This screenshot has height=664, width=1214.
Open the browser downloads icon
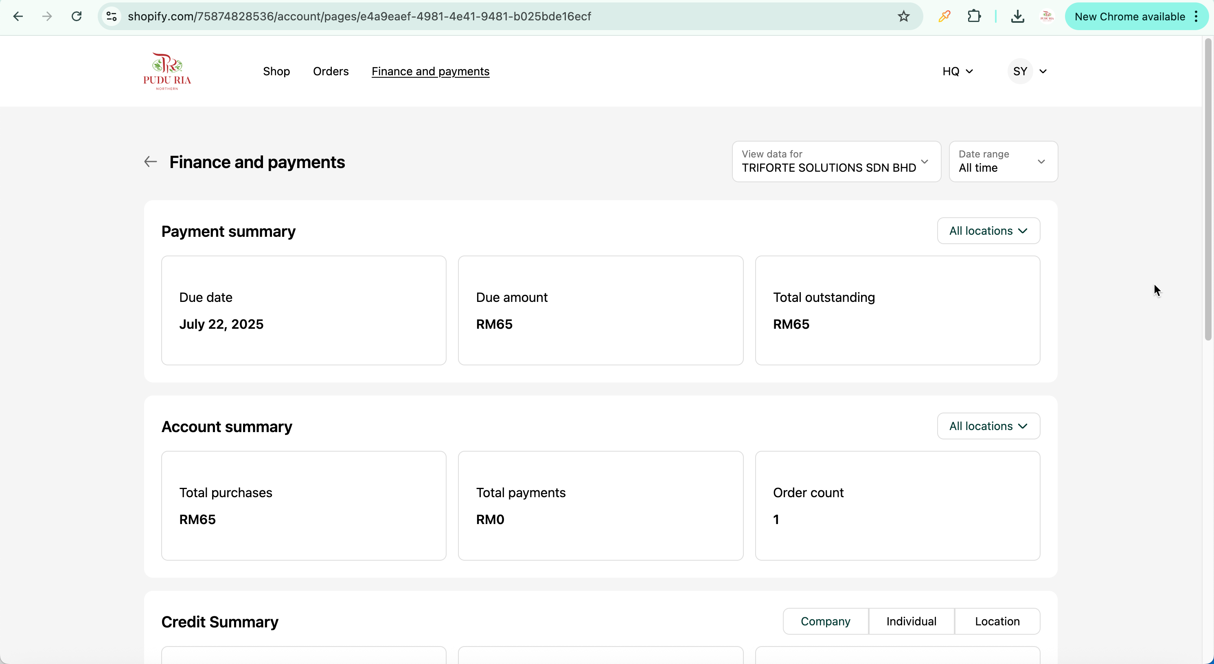[x=1017, y=17]
